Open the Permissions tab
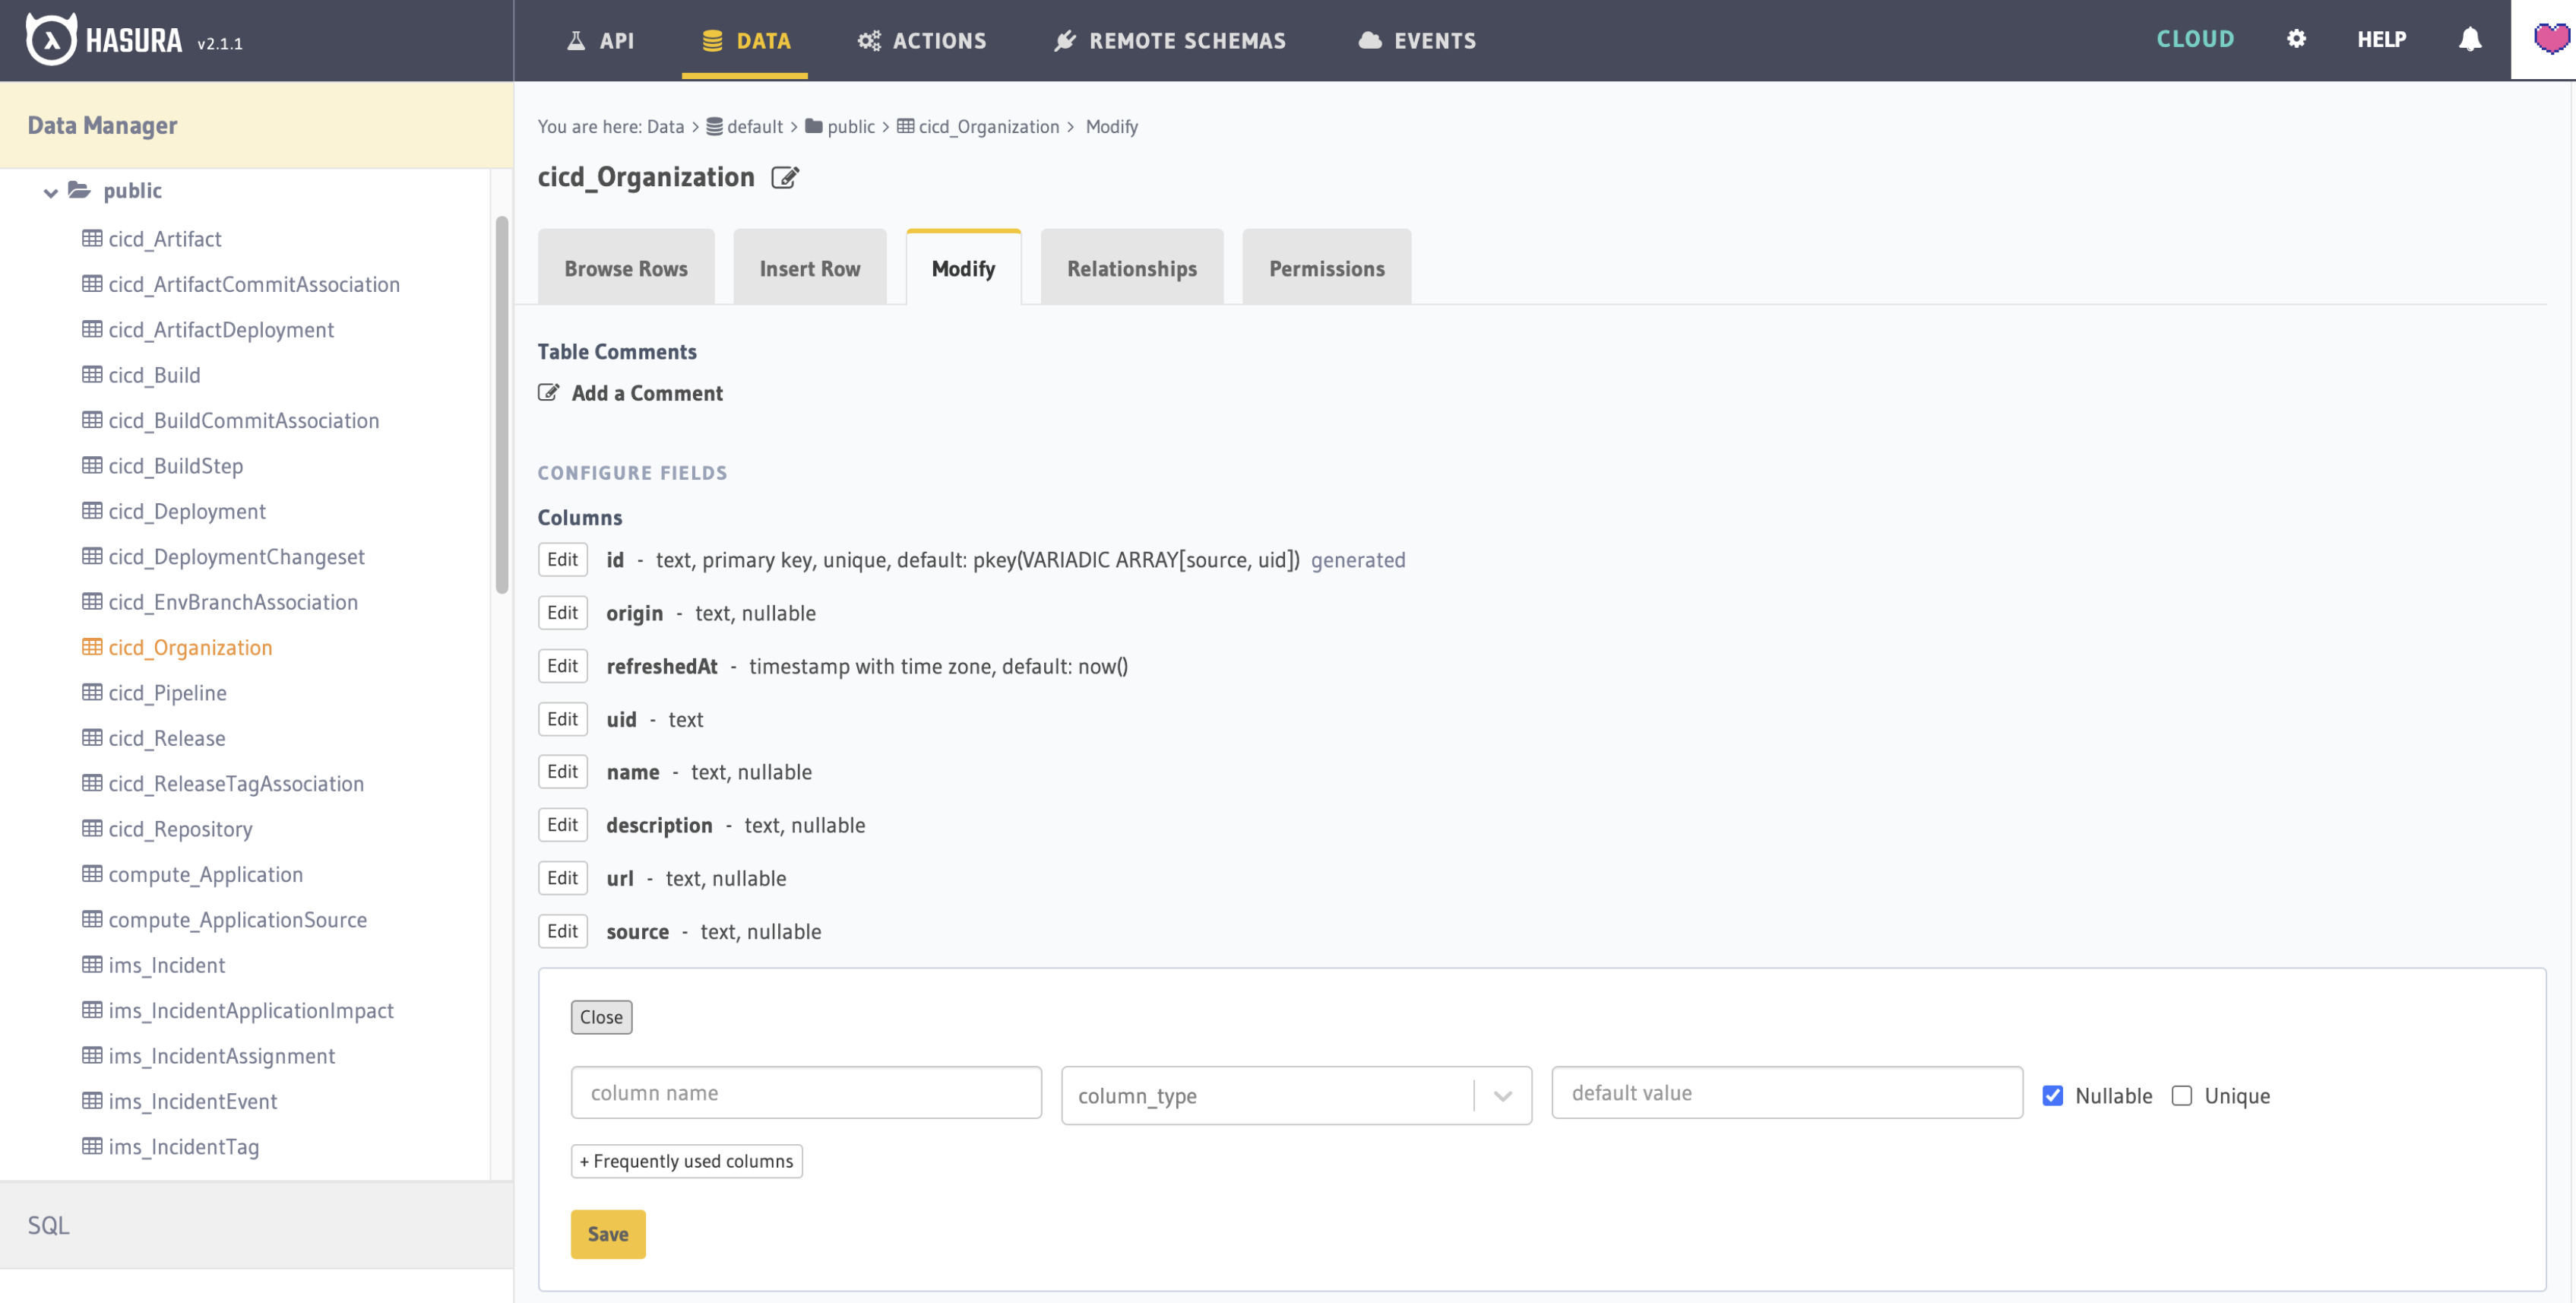The image size is (2576, 1303). point(1326,268)
